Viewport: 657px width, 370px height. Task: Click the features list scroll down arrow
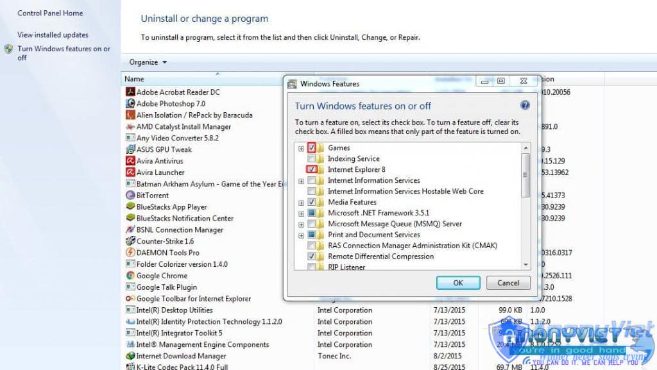click(x=525, y=265)
